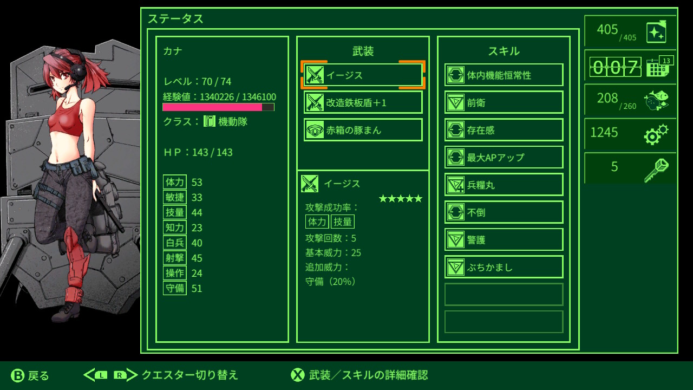Screen dimensions: 693x390
Task: Click the icon next to 不倒
Action: [x=456, y=212]
